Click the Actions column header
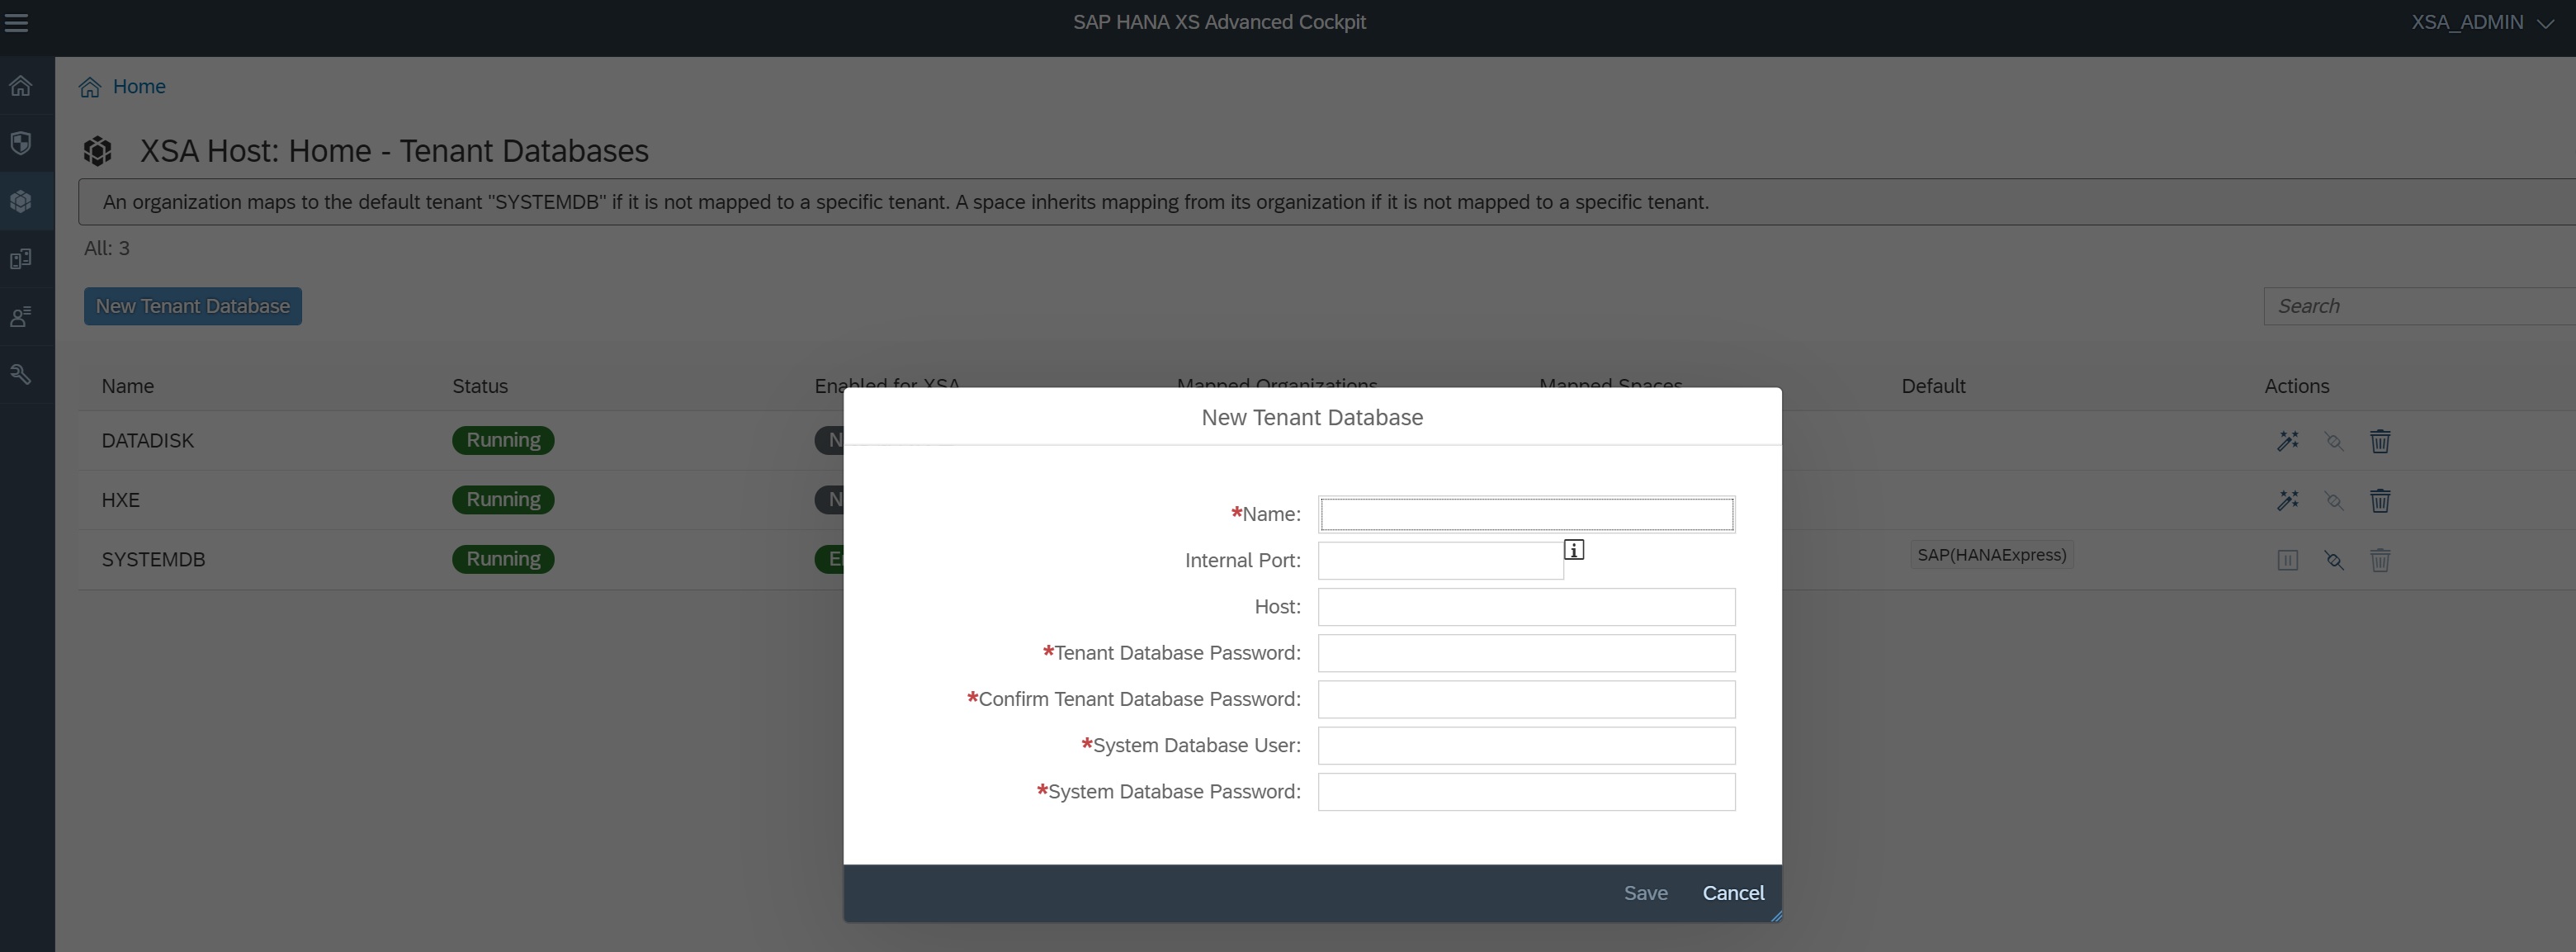Image resolution: width=2576 pixels, height=952 pixels. (2296, 386)
